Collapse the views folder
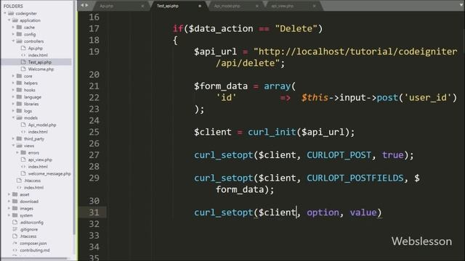This screenshot has width=465, height=261. tap(13, 146)
